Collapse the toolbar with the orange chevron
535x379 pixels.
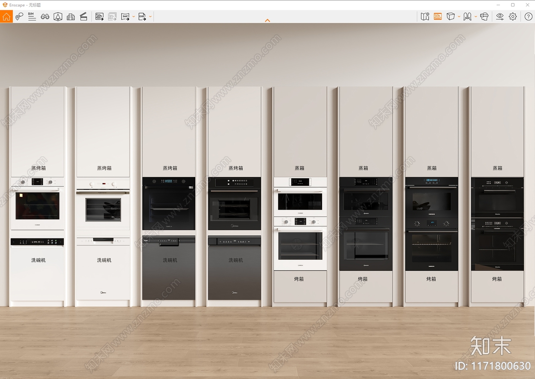click(x=267, y=20)
